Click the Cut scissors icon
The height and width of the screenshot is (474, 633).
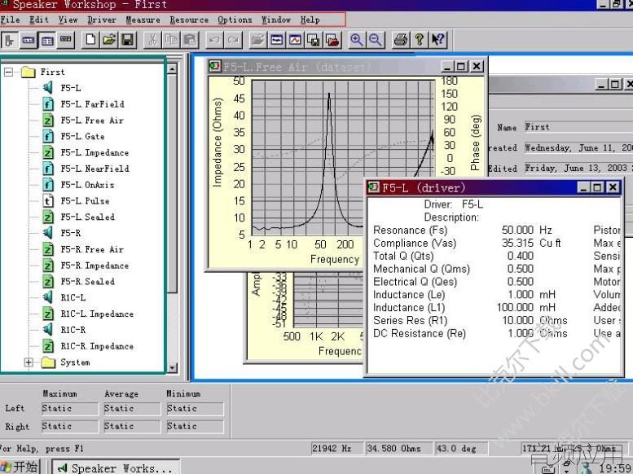coord(152,40)
